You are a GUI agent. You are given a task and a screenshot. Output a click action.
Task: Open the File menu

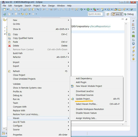(4, 6)
